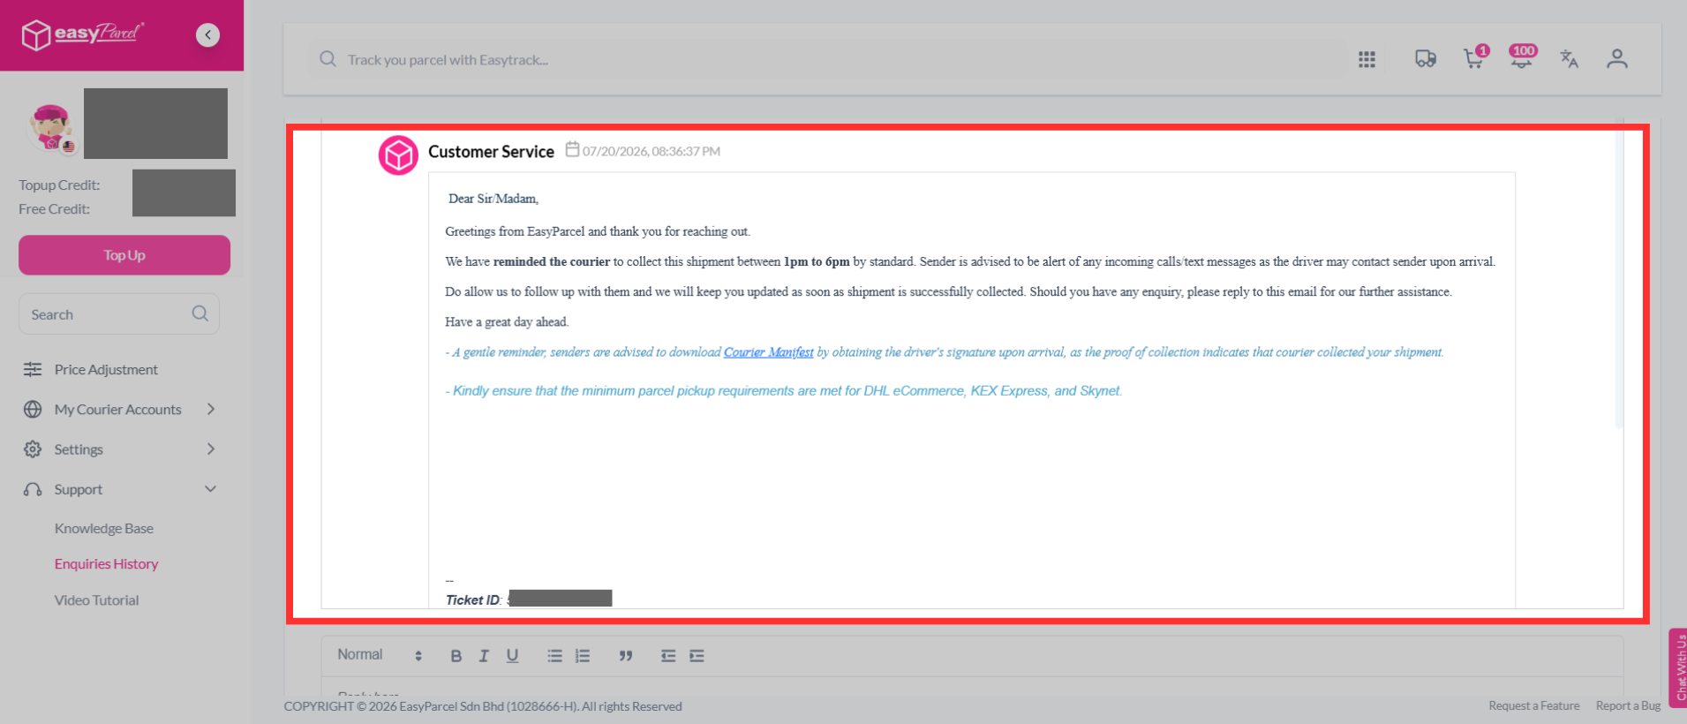Go to Enquiries History
1687x724 pixels.
(x=107, y=563)
